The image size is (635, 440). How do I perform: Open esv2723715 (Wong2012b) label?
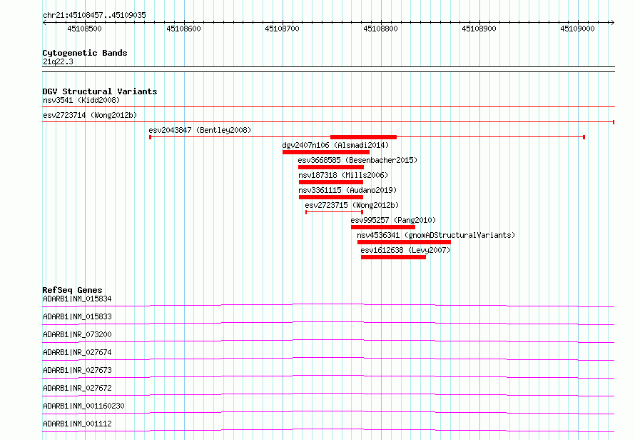click(x=352, y=205)
